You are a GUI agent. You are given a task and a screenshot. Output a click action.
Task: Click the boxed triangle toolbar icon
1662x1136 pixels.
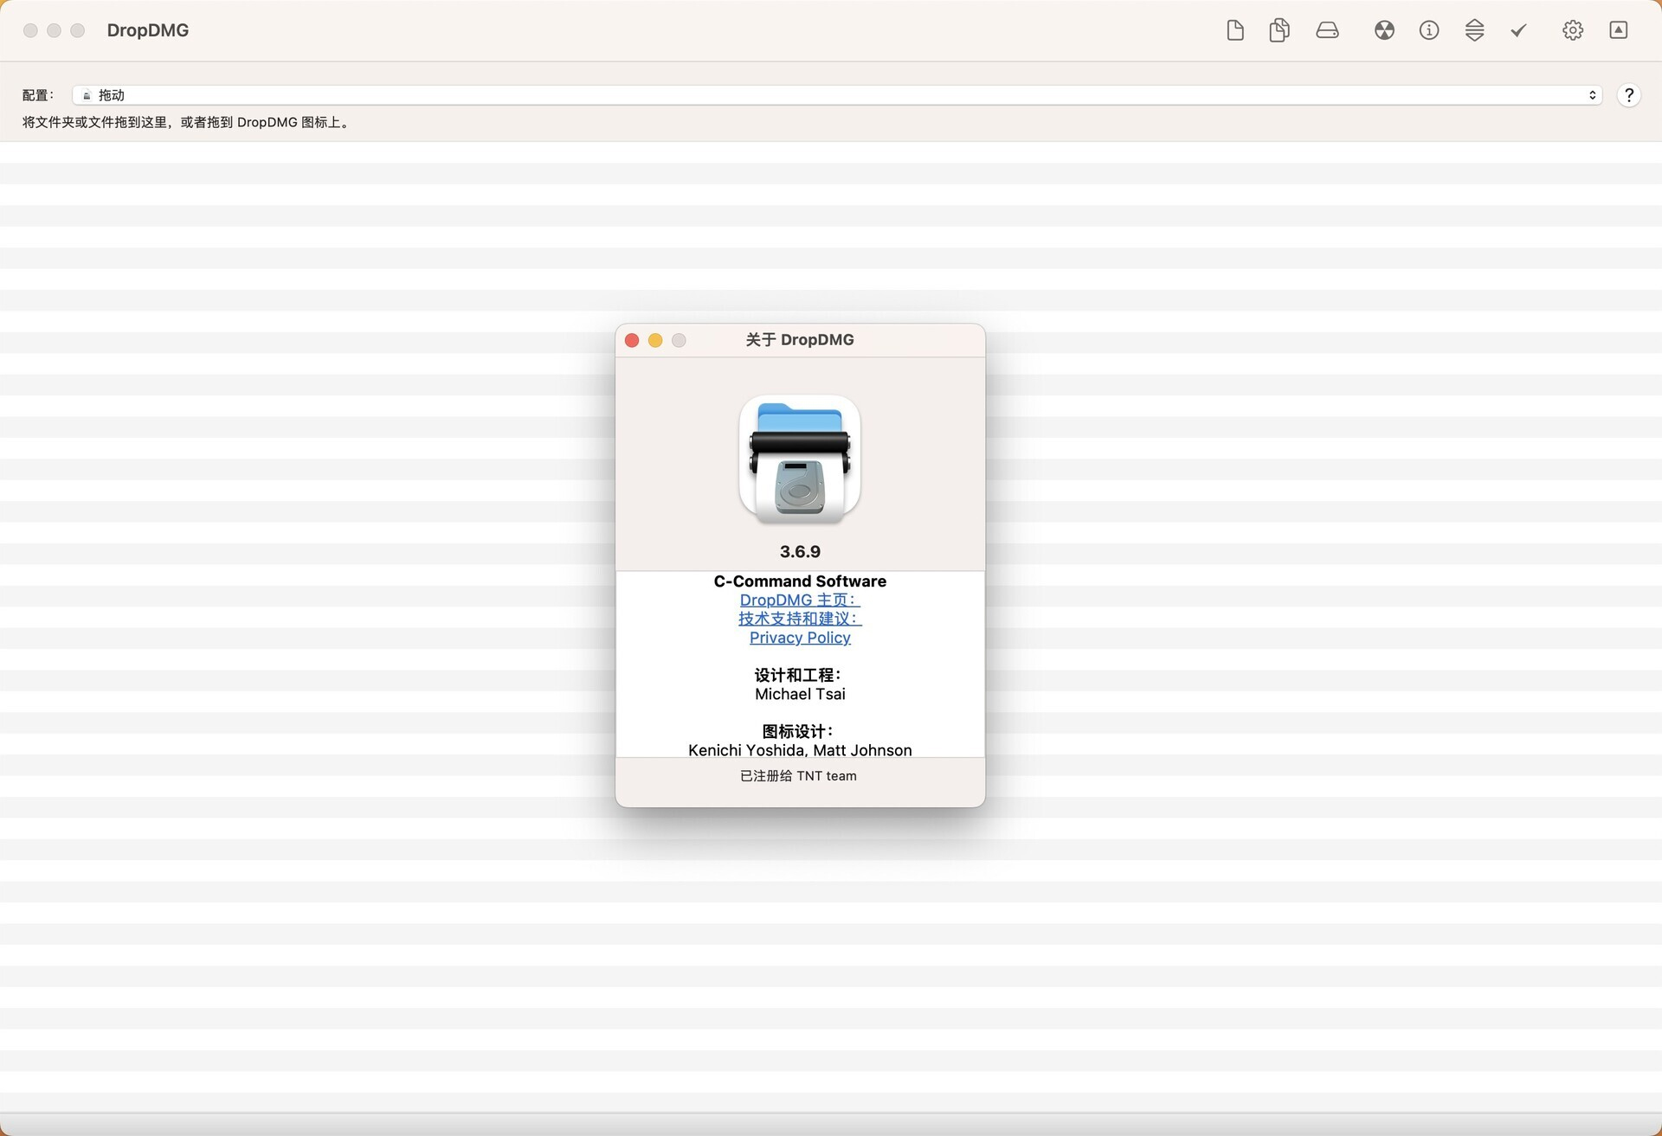click(x=1618, y=30)
